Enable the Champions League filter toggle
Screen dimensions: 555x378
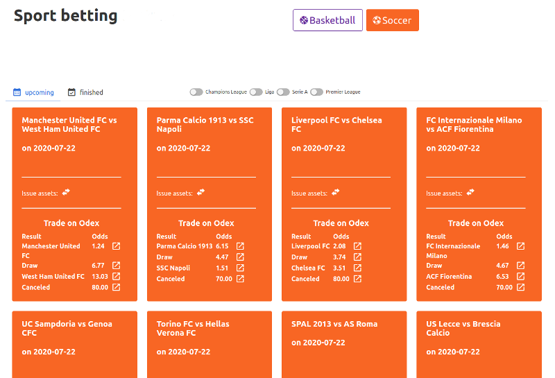click(196, 92)
